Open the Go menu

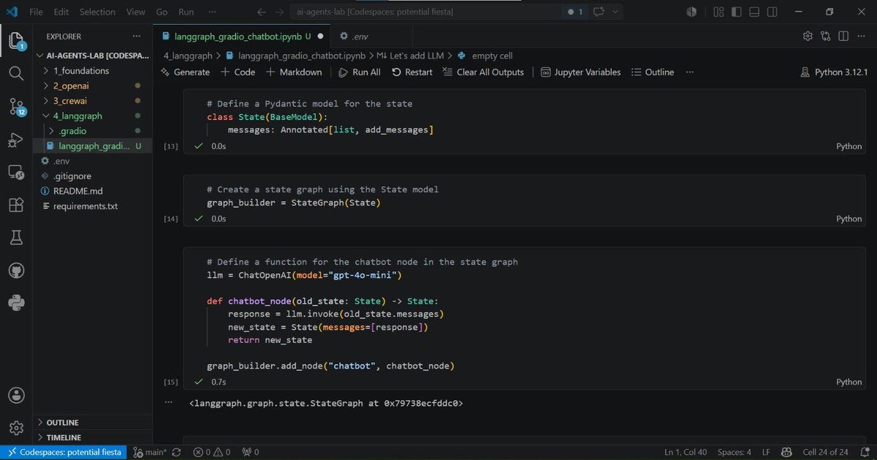(162, 12)
